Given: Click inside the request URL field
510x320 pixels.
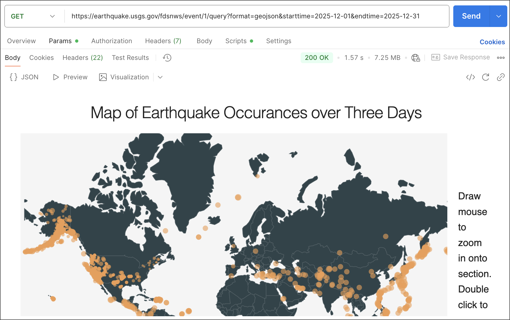Looking at the screenshot, I should (x=243, y=16).
